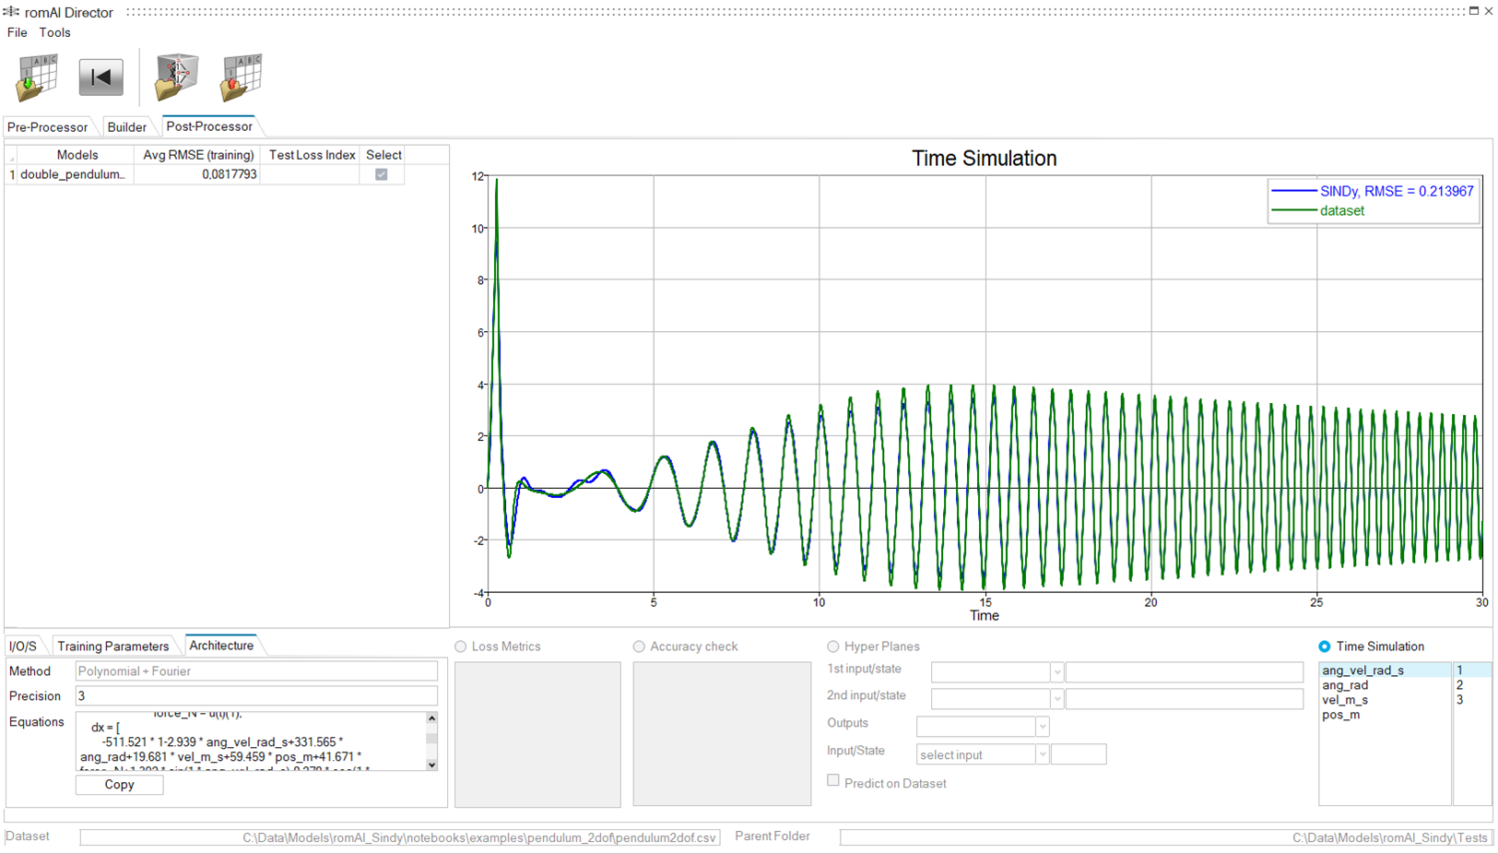The width and height of the screenshot is (1498, 854).
Task: Select ang_rad in the signal list
Action: click(x=1345, y=685)
